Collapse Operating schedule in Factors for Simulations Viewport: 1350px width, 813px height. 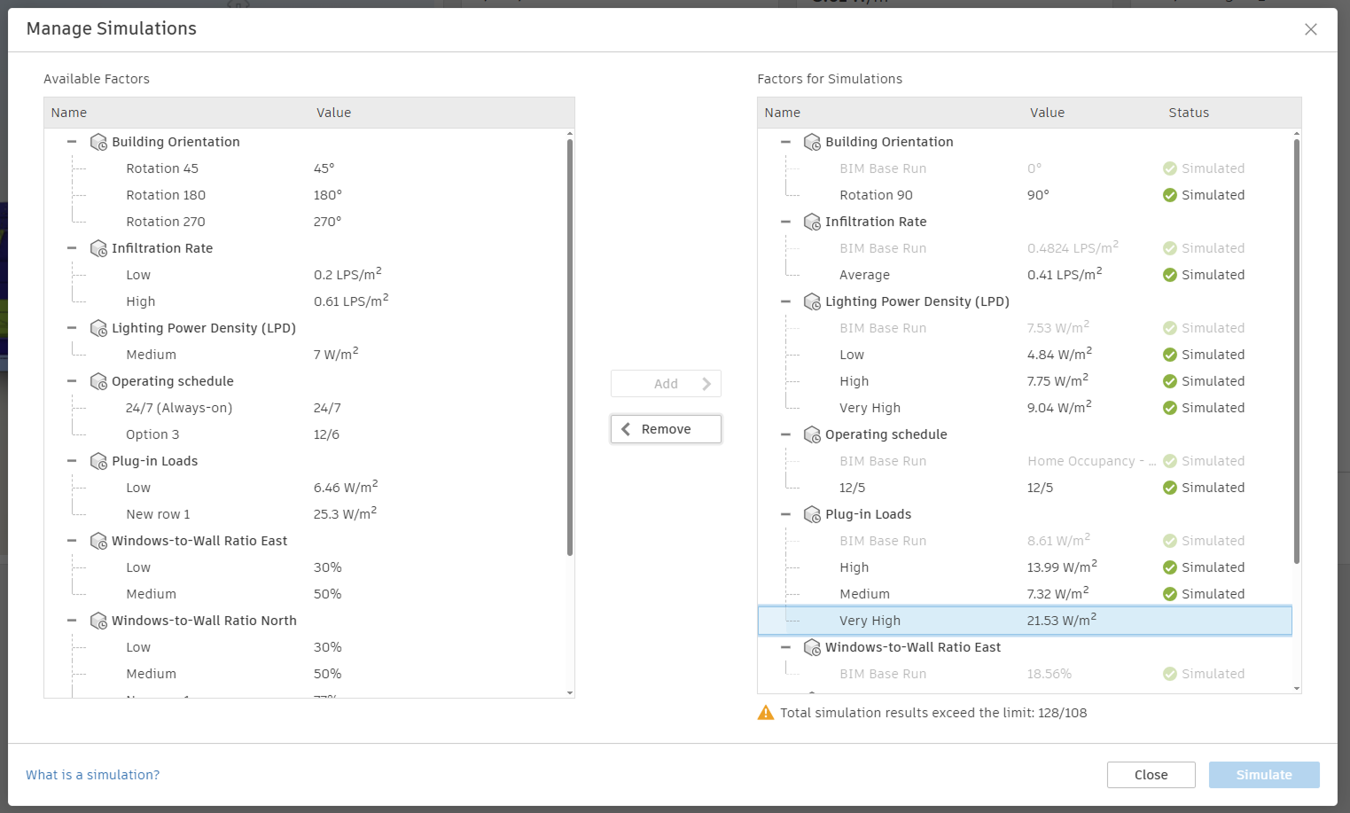pyautogui.click(x=785, y=434)
